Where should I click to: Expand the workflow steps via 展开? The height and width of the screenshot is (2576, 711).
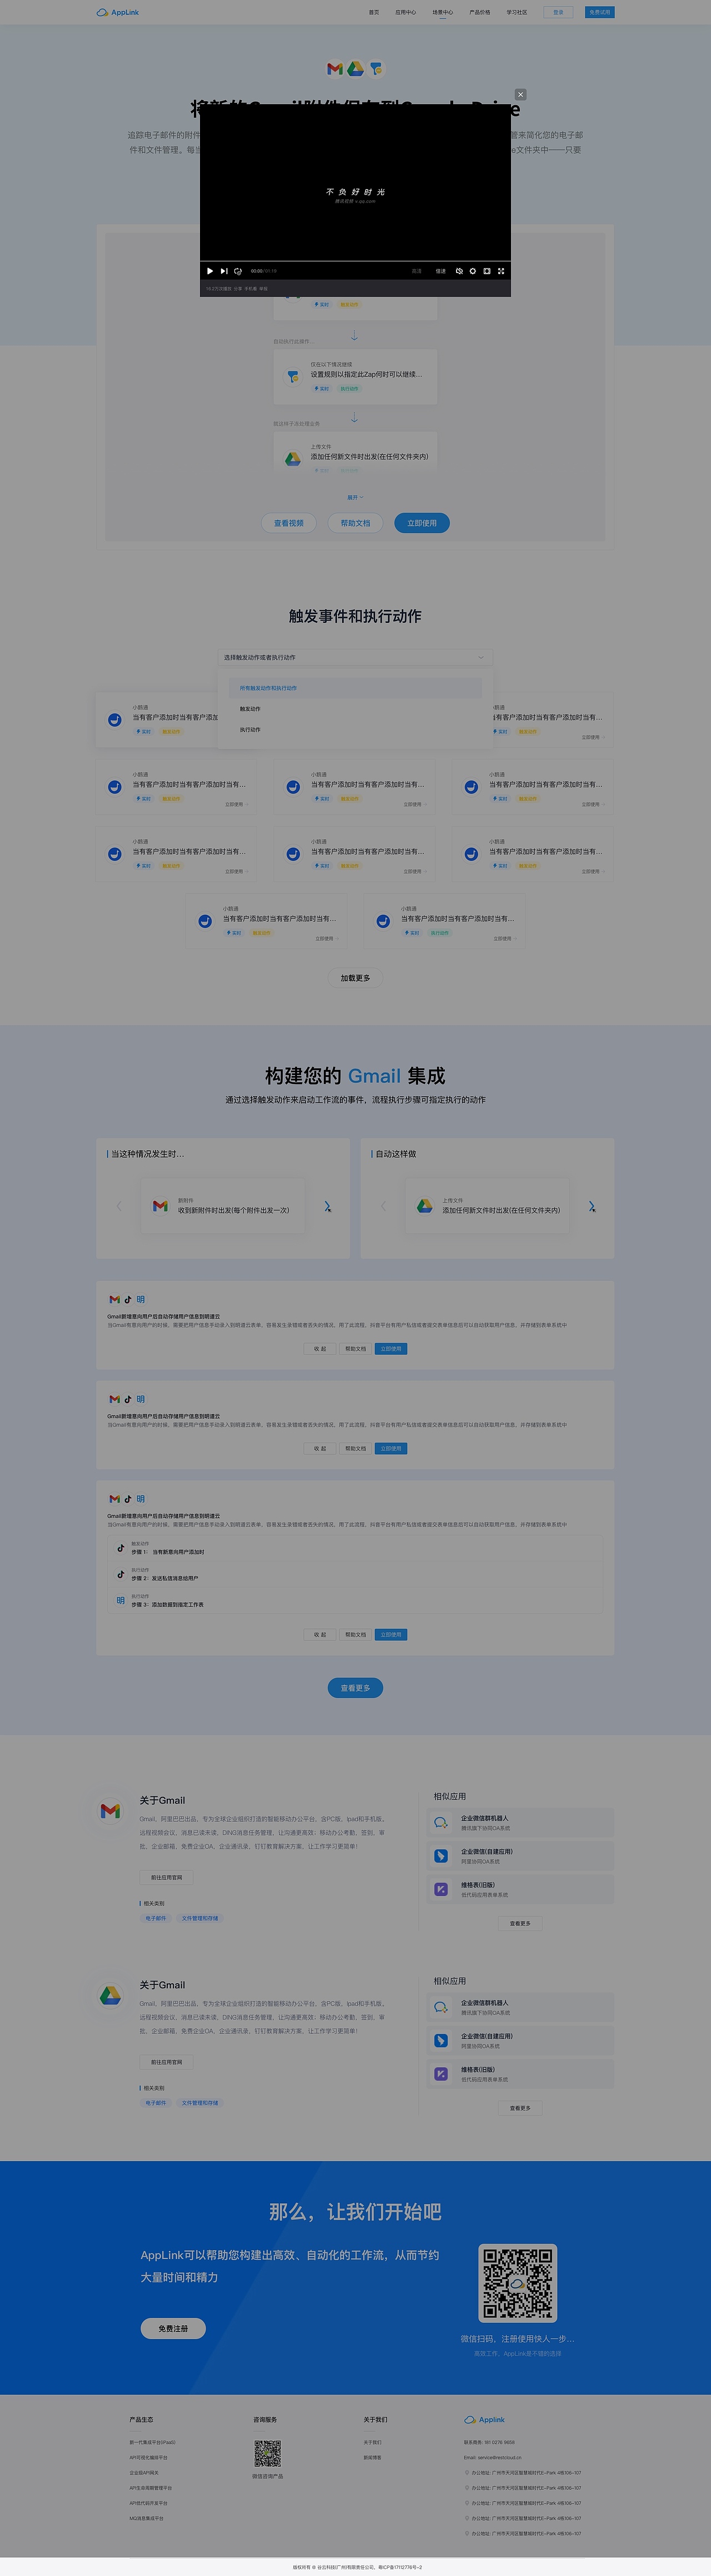355,497
